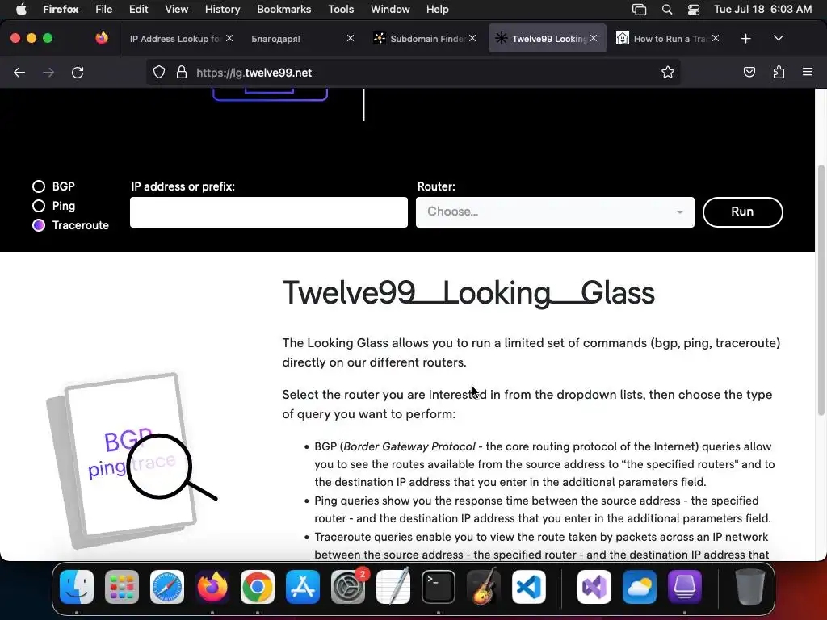Open the Window menu
This screenshot has height=620, width=827.
coord(390,9)
